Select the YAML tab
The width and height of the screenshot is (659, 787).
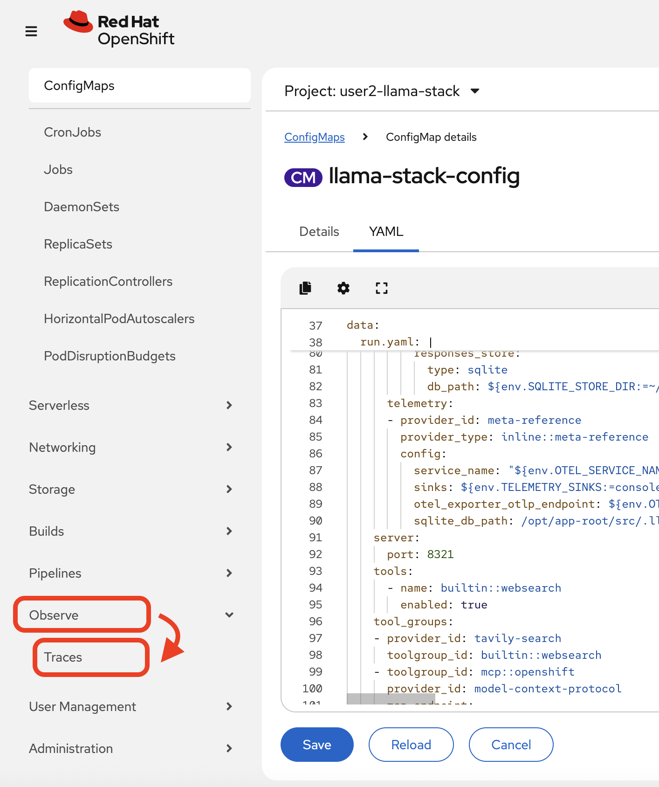[386, 232]
